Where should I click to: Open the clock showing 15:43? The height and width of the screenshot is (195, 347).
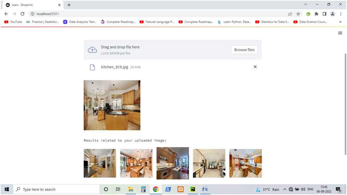pyautogui.click(x=324, y=189)
